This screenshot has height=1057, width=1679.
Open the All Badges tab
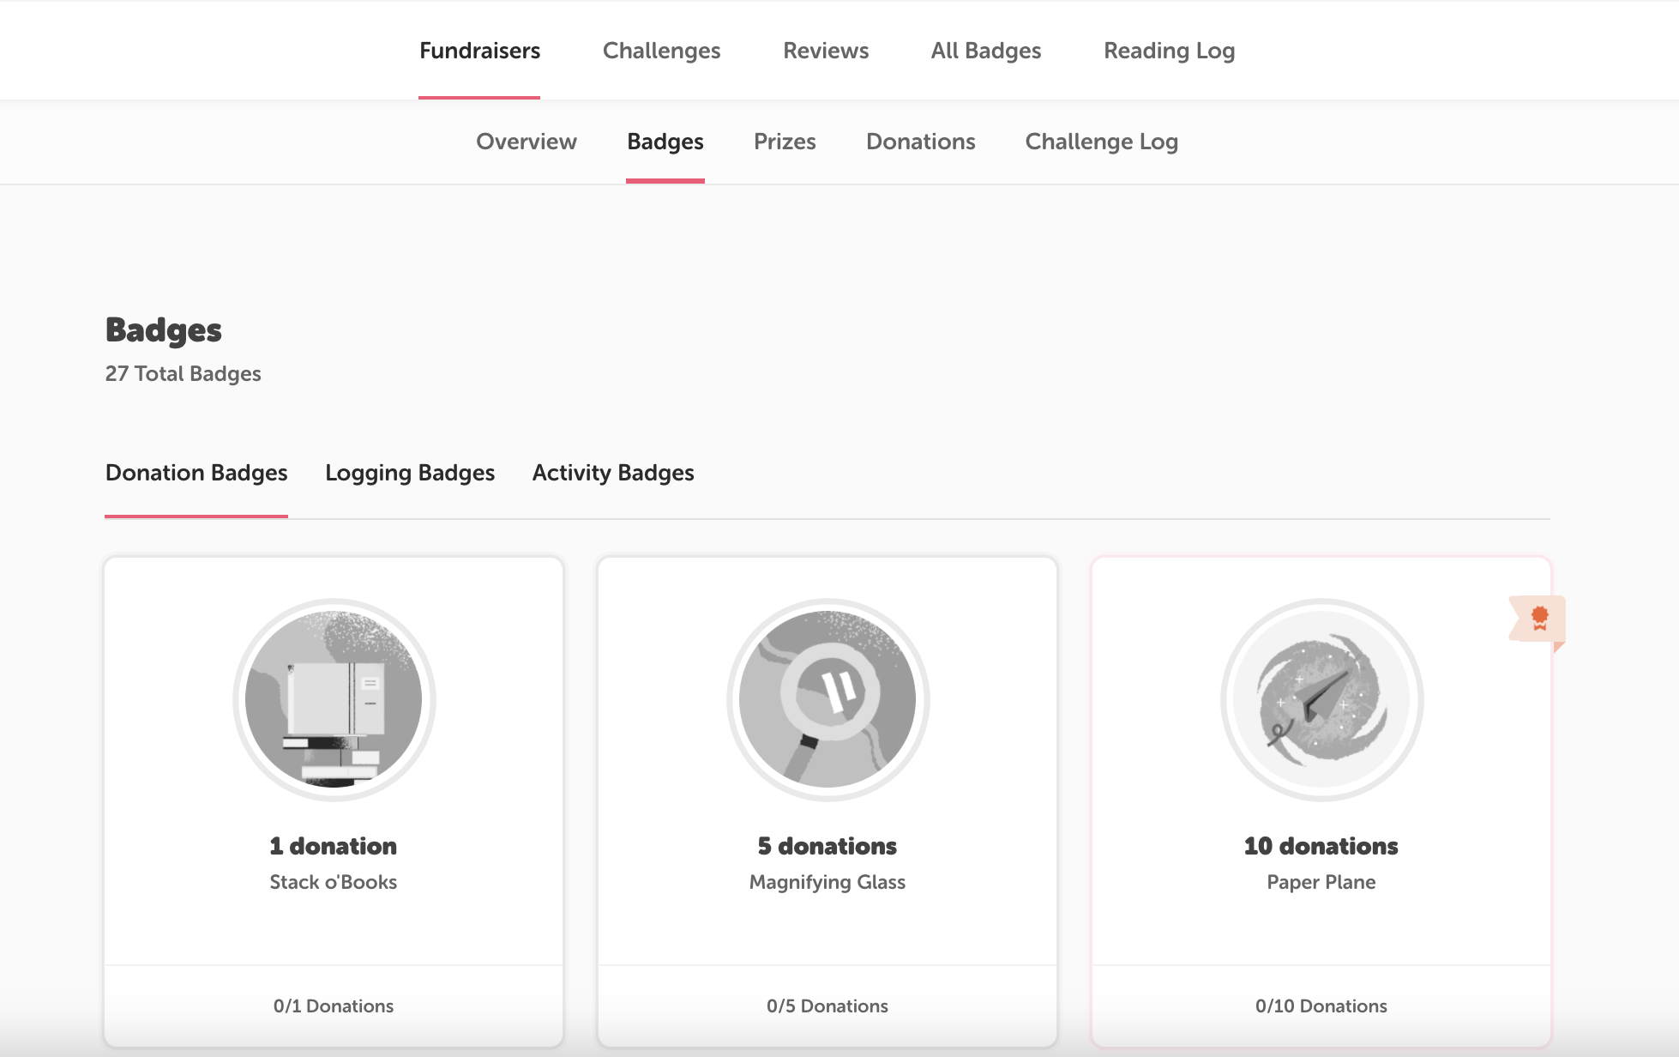(x=986, y=51)
